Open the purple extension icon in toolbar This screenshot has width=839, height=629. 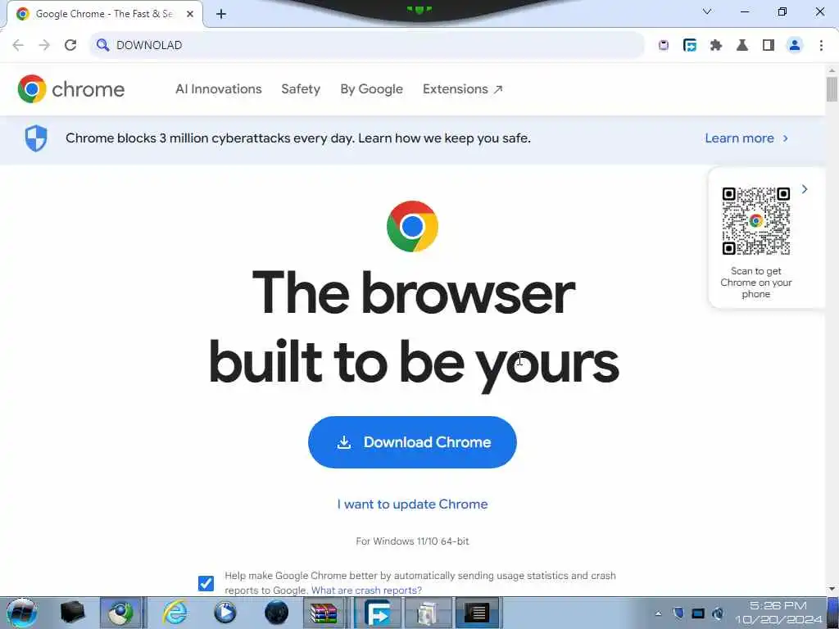tap(664, 46)
